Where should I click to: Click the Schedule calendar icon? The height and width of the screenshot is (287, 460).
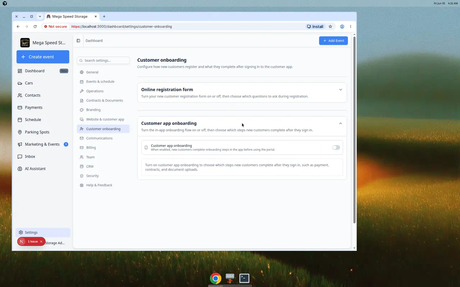[20, 120]
